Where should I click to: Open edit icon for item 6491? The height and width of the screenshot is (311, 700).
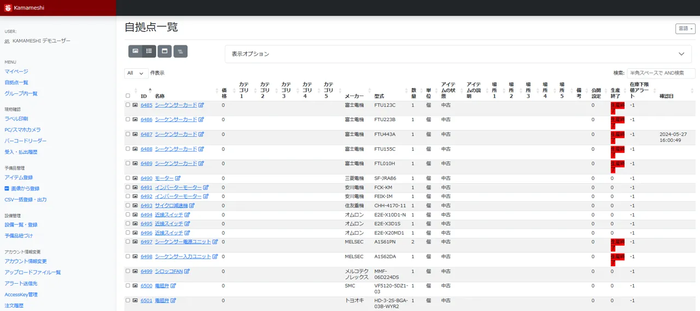pos(206,188)
